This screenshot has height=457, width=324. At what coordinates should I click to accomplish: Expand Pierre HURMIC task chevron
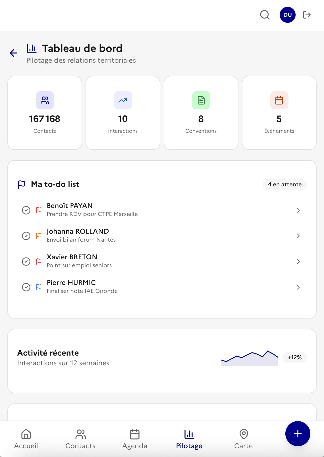(x=298, y=287)
